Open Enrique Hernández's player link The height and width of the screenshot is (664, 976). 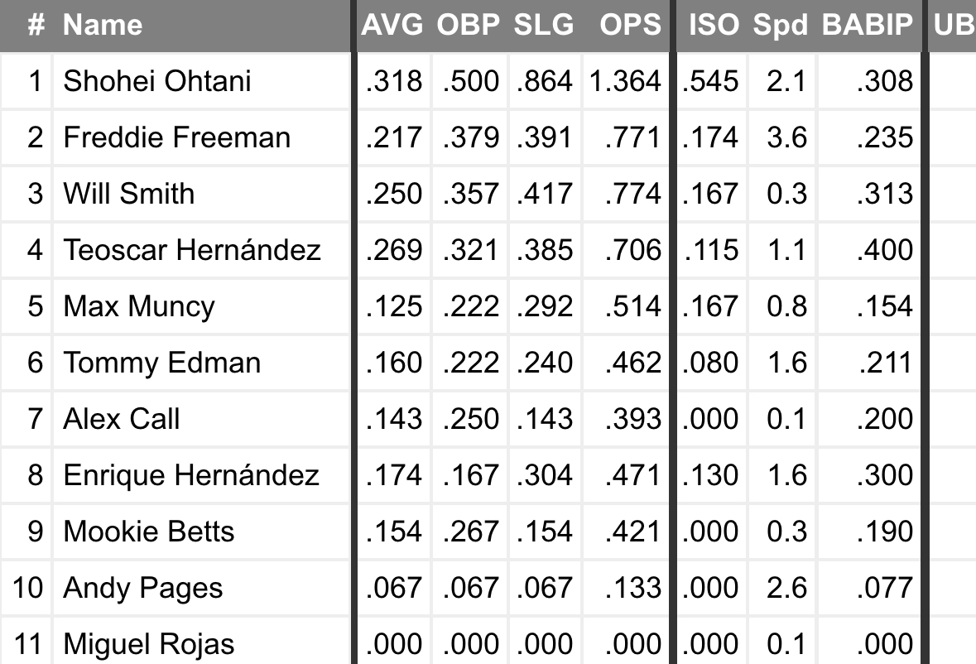pos(191,475)
